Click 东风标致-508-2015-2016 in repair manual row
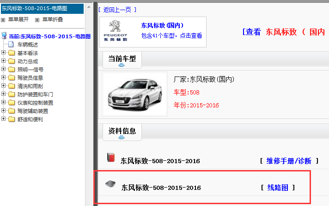329x206 pixels. 160,161
